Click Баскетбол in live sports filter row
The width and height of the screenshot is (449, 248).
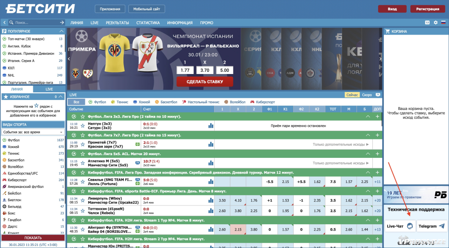[166, 102]
